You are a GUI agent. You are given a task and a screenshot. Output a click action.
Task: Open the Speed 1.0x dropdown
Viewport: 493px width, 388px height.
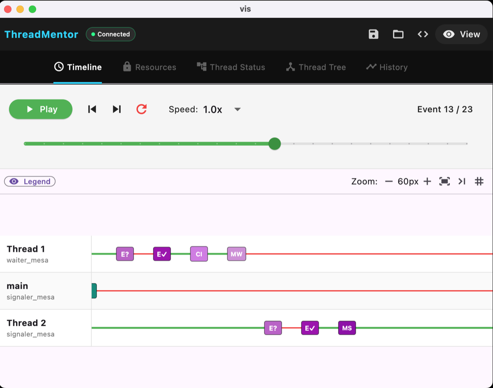(x=205, y=109)
